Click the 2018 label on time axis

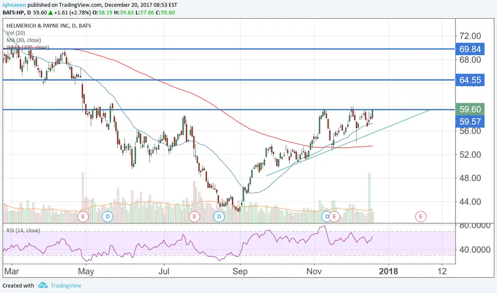pos(388,272)
